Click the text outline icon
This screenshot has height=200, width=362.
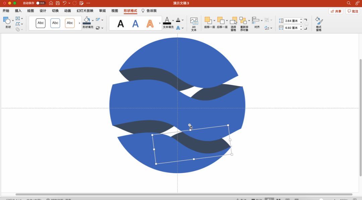[178, 20]
